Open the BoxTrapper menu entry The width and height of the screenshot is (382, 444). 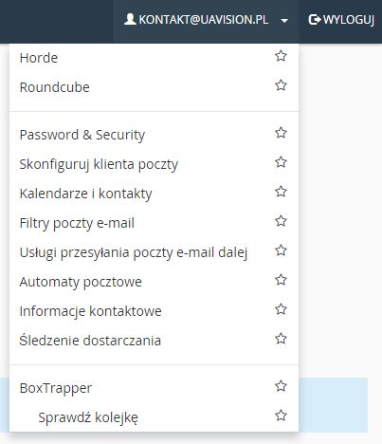point(56,388)
